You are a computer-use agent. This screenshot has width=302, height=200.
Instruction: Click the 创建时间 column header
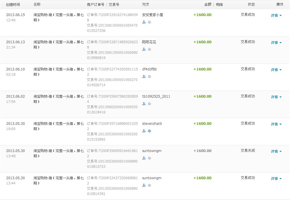click(13, 5)
